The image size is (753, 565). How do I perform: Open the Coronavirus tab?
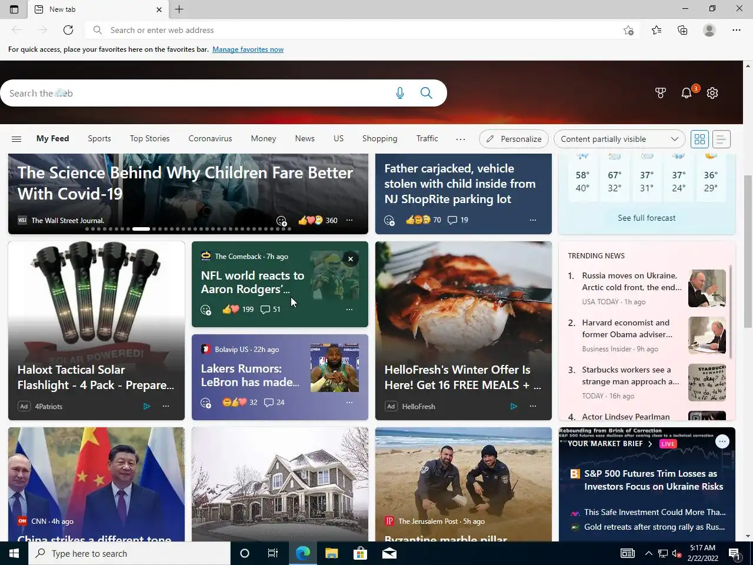click(210, 139)
